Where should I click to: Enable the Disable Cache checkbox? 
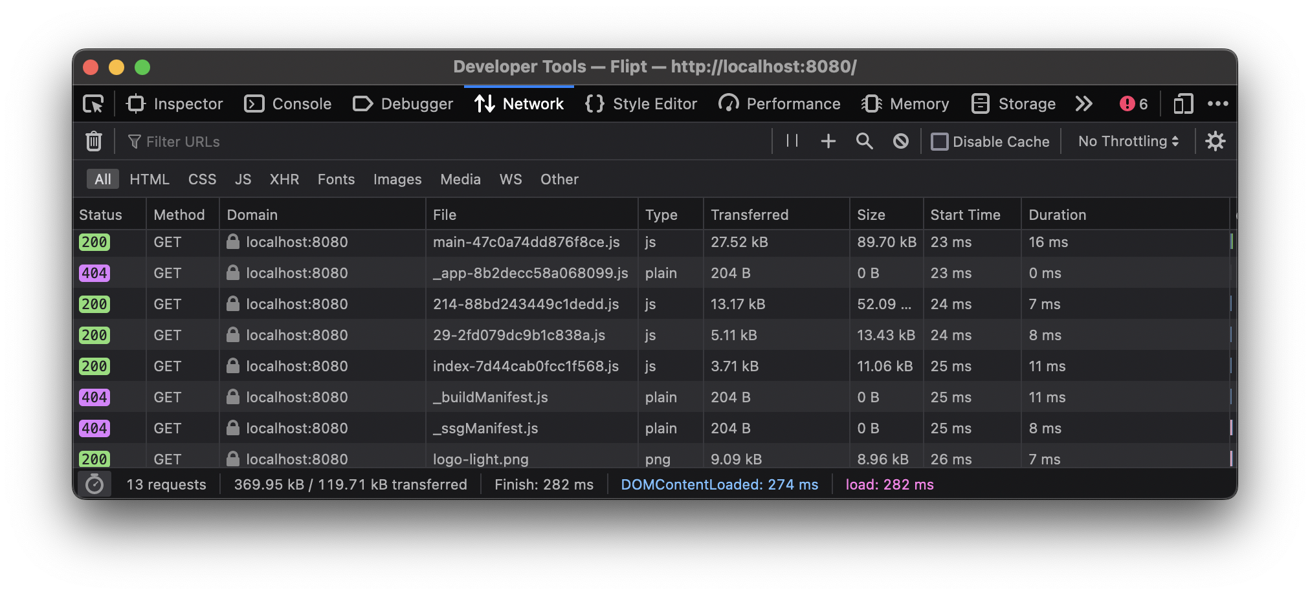(x=939, y=142)
